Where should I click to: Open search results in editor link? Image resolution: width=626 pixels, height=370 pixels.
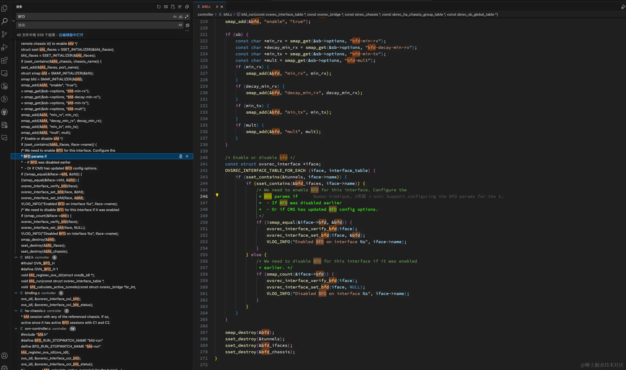(71, 35)
